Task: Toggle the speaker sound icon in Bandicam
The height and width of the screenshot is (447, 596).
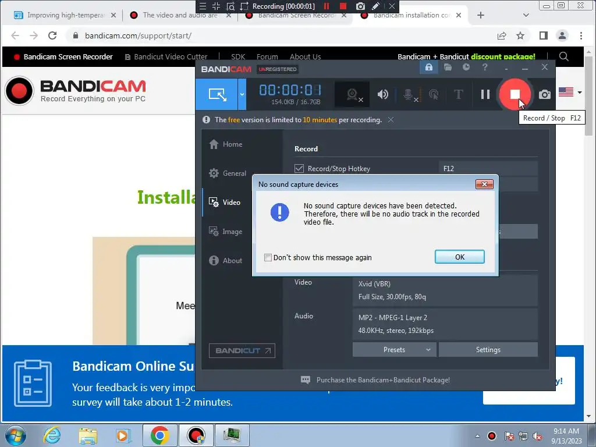Action: pyautogui.click(x=383, y=94)
